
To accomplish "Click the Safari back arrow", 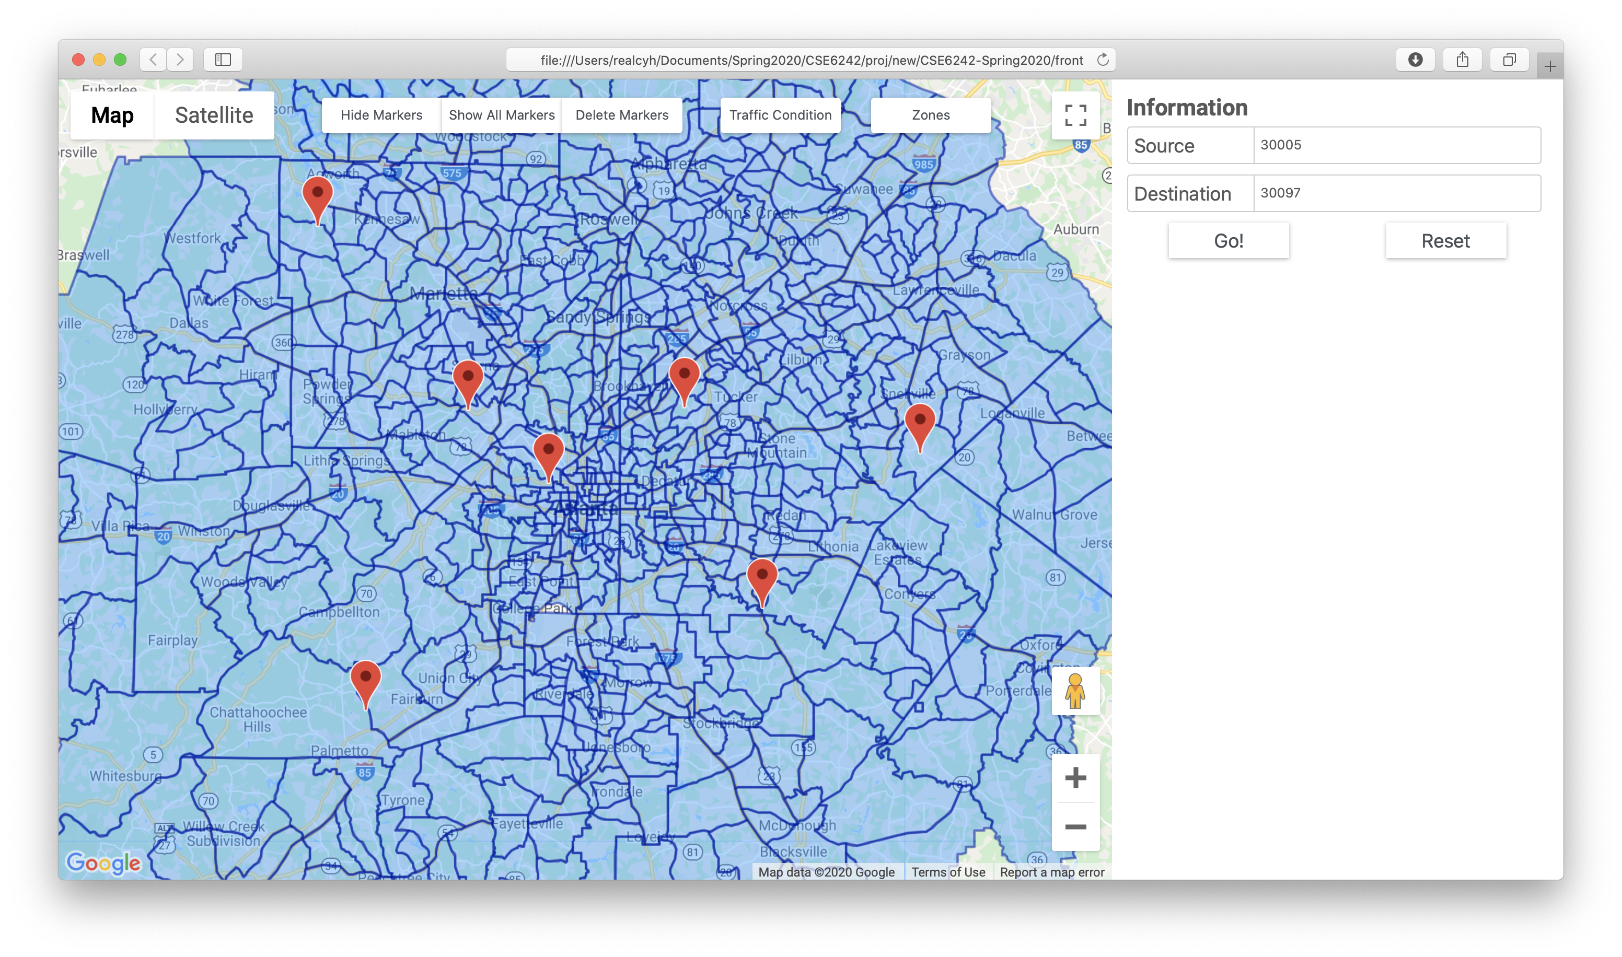I will tap(153, 60).
